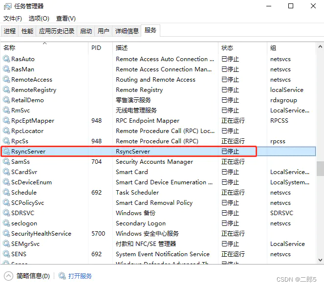Switch to the 进程 tab
The image size is (324, 287).
(10, 31)
